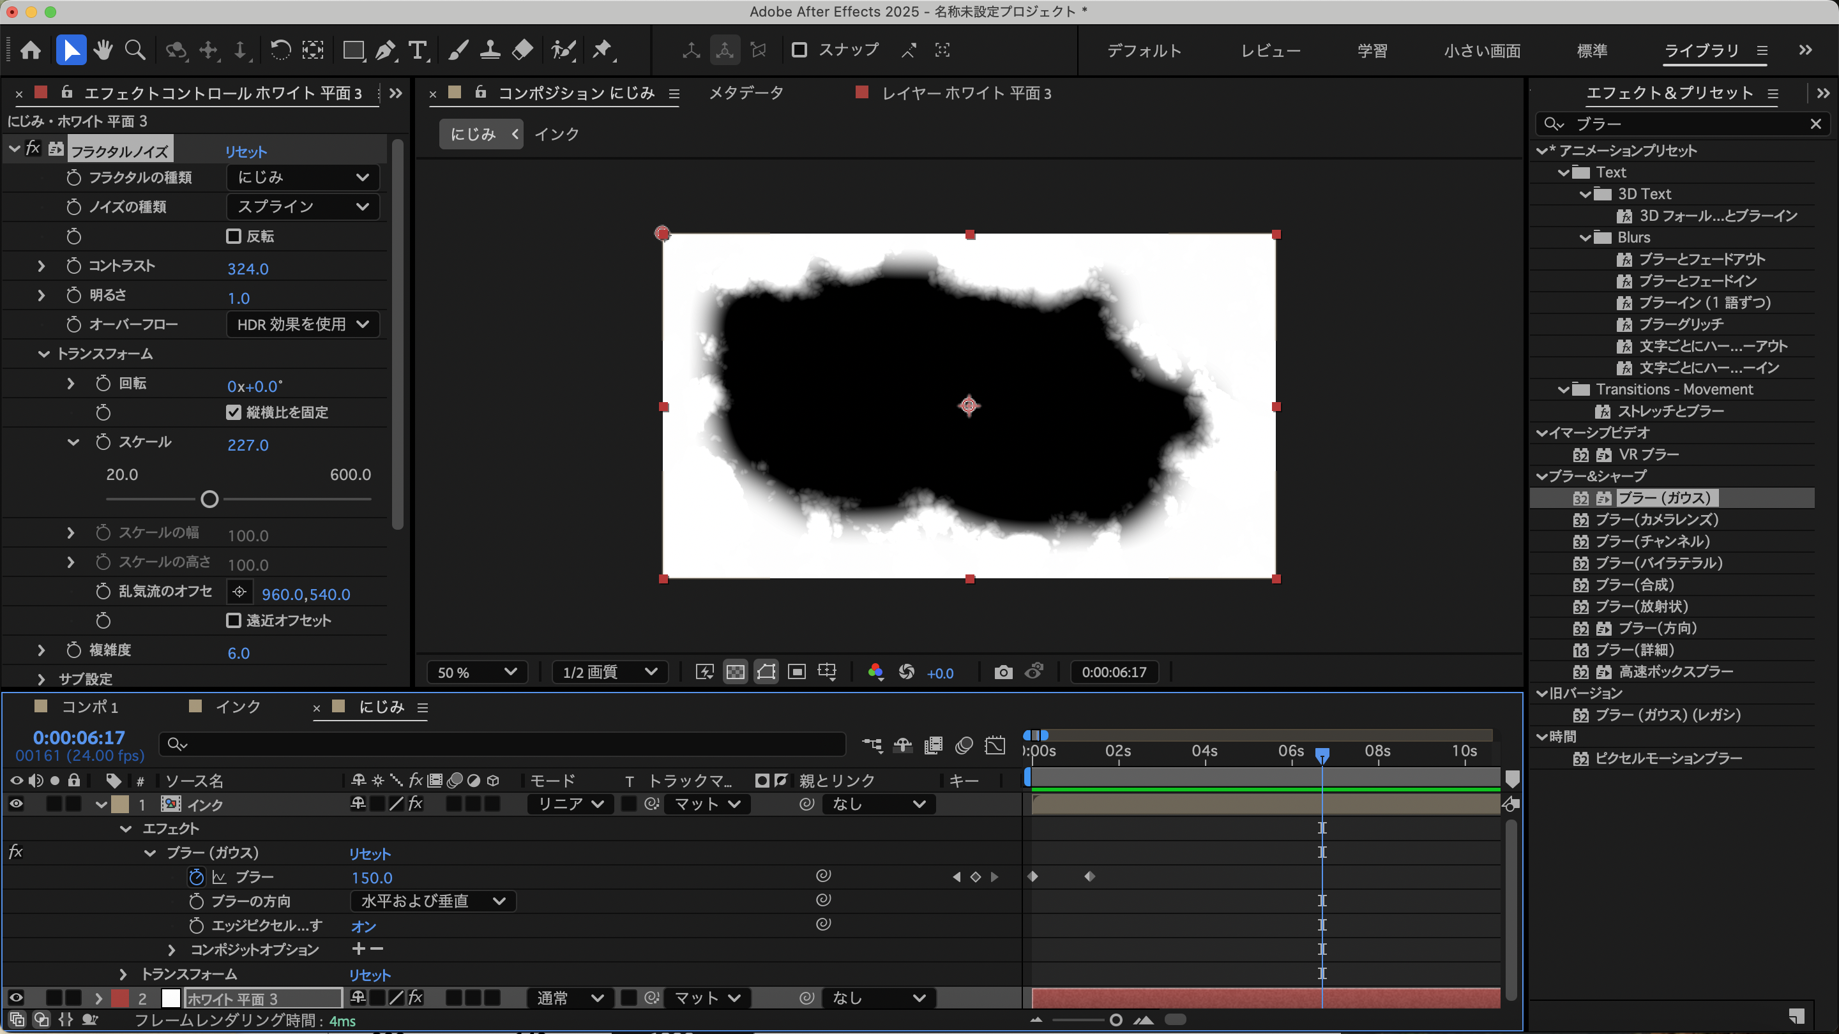Viewport: 1839px width, 1034px height.
Task: Toggle the transparency grid icon
Action: (736, 672)
